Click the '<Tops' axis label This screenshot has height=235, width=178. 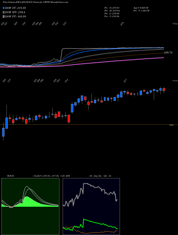175,24
